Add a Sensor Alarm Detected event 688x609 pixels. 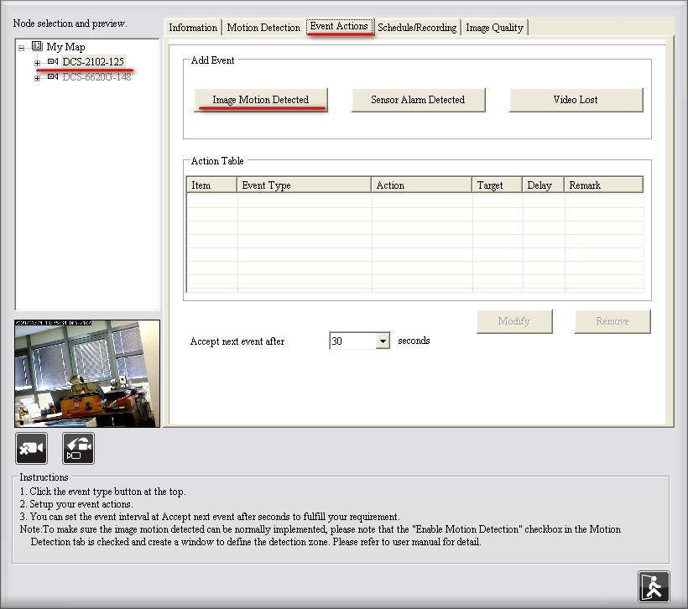click(x=418, y=100)
